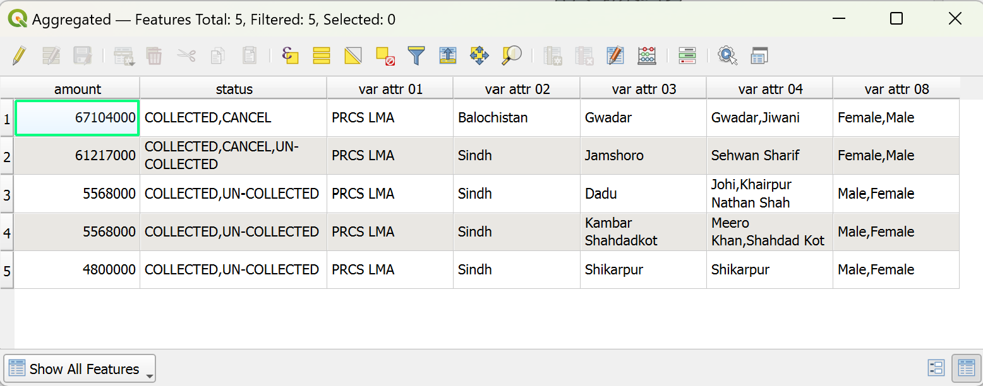Select features using an expression
The width and height of the screenshot is (983, 386).
pos(290,56)
